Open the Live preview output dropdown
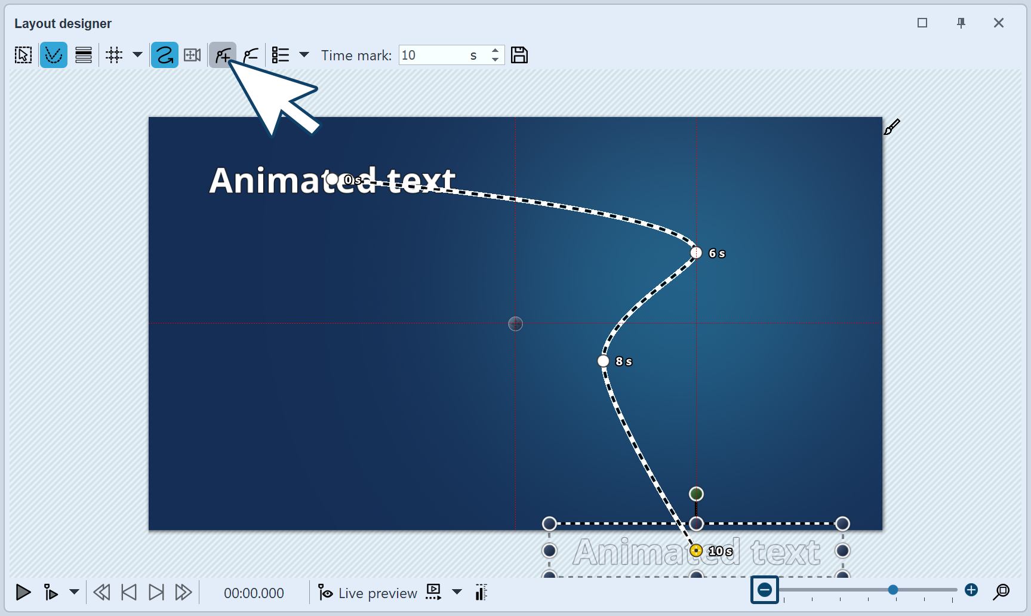 [457, 592]
